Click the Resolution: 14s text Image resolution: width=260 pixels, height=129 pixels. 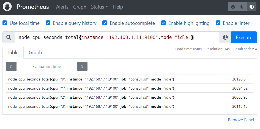[218, 49]
